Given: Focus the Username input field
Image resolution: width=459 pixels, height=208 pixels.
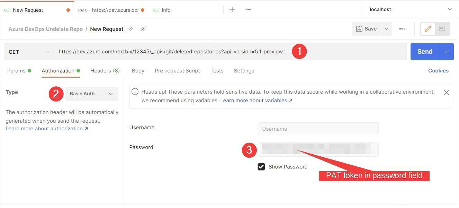Looking at the screenshot, I should click(318, 129).
